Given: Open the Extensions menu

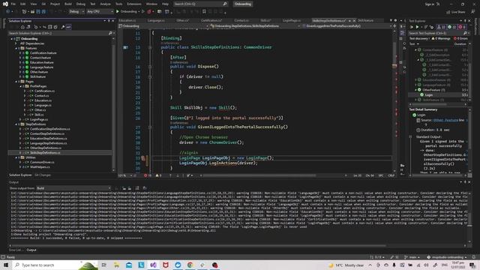Looking at the screenshot, I should coord(134,4).
